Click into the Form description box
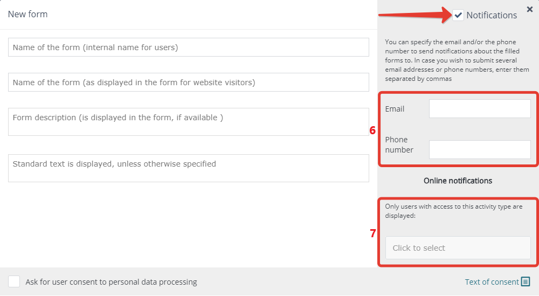 (x=188, y=122)
